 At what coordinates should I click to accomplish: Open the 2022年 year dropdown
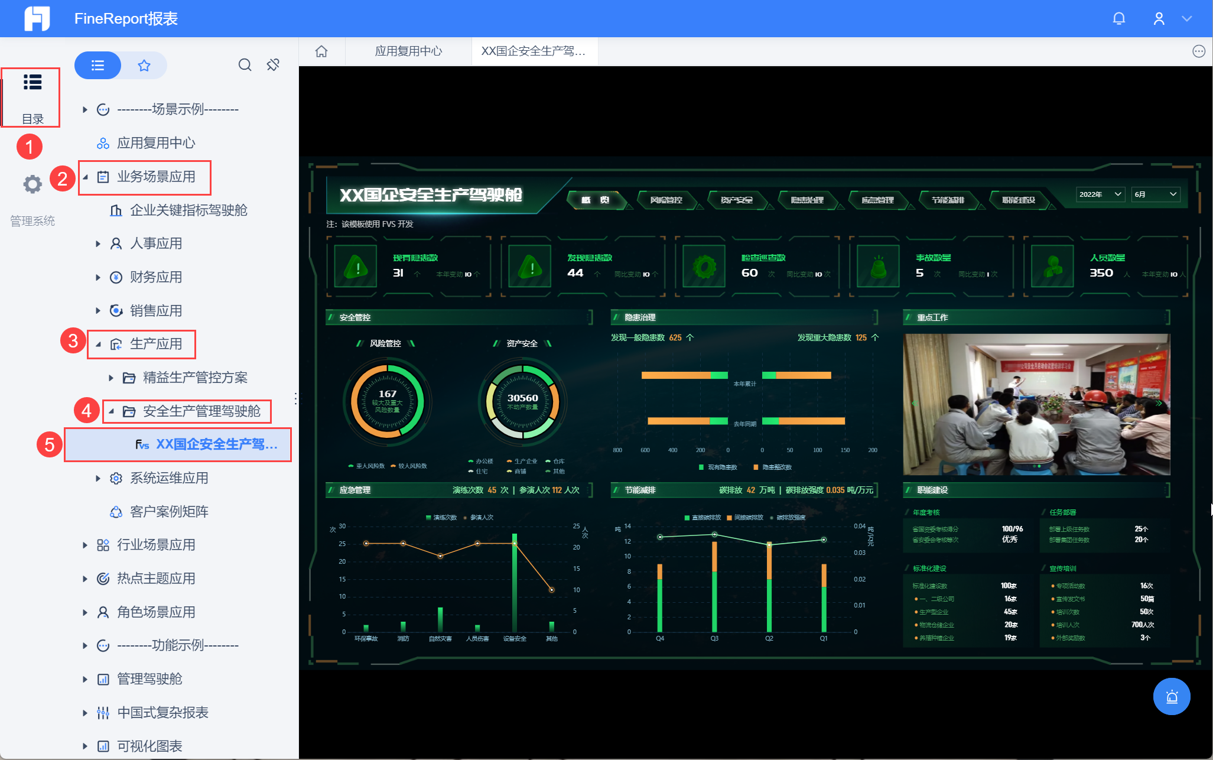(1100, 194)
